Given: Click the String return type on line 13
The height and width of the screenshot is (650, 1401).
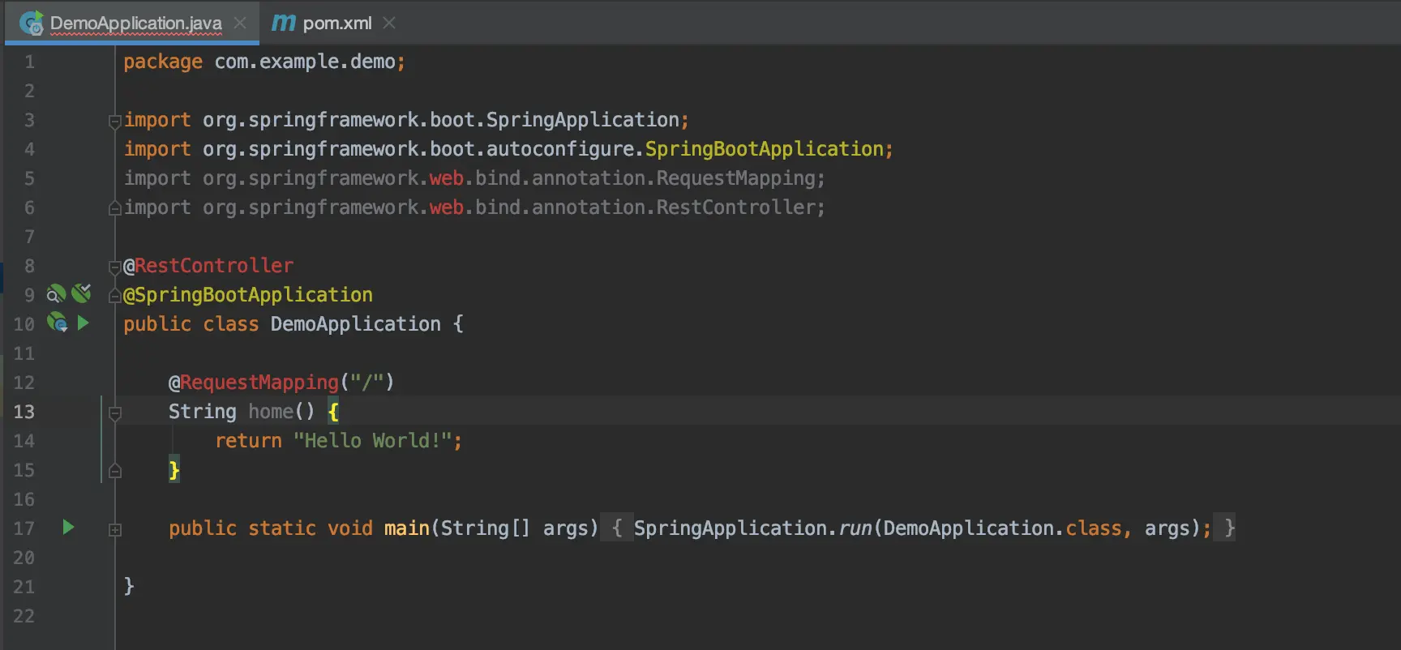Looking at the screenshot, I should (x=203, y=412).
